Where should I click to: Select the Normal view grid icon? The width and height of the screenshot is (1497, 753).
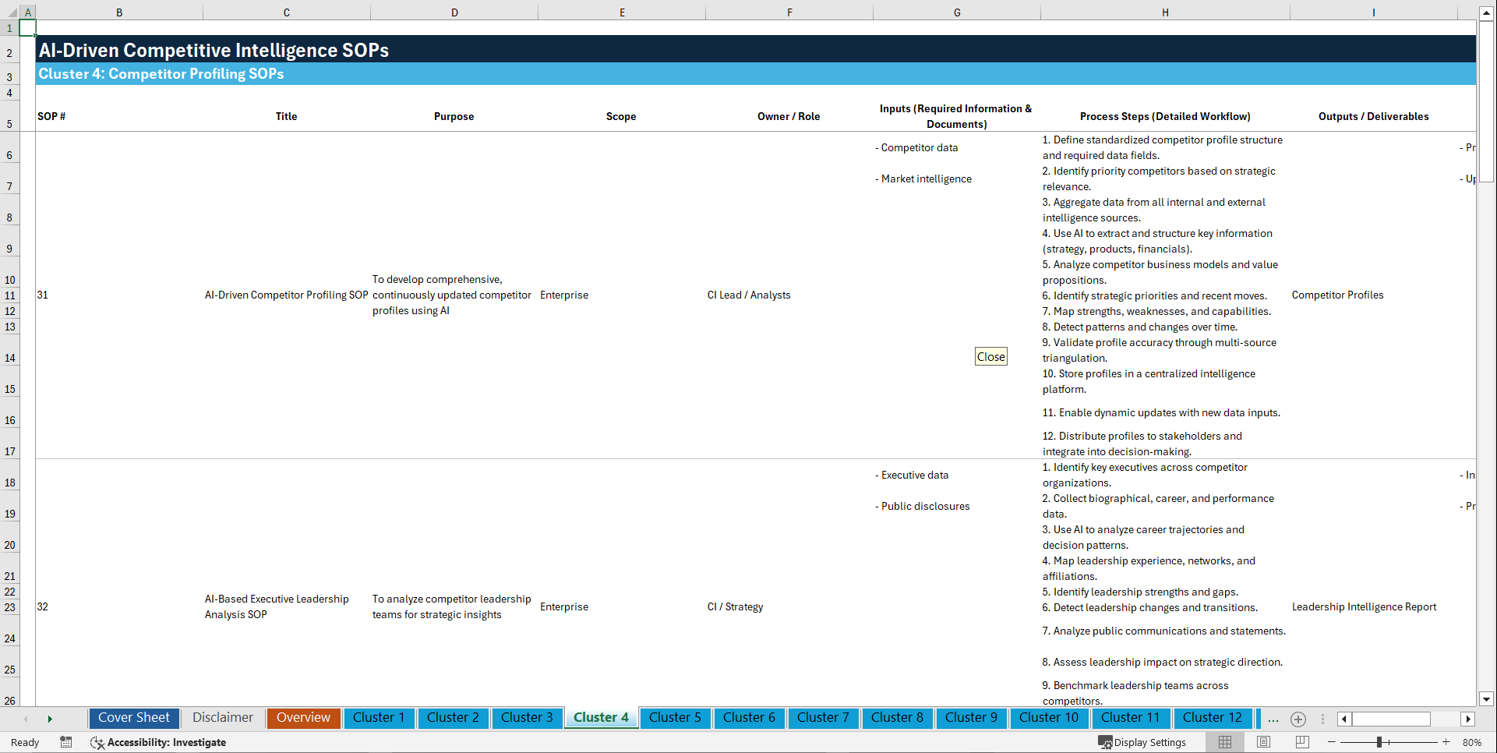tap(1224, 742)
